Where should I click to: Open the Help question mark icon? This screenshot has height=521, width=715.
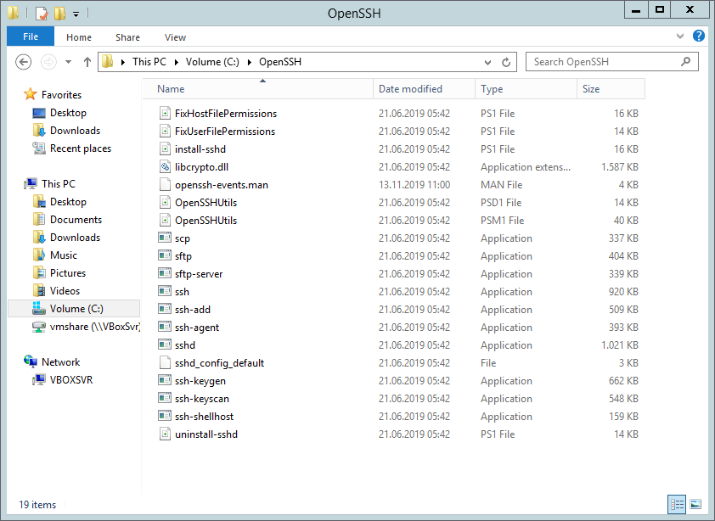pyautogui.click(x=699, y=36)
